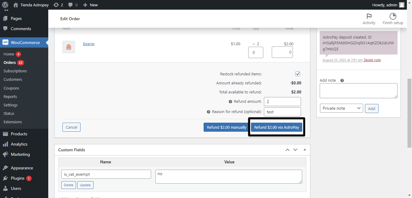Click the Pages icon in sidebar
The image size is (412, 198).
coord(5,18)
